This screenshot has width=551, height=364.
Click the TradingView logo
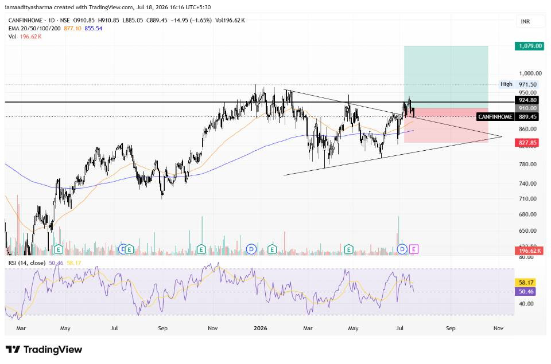44,350
